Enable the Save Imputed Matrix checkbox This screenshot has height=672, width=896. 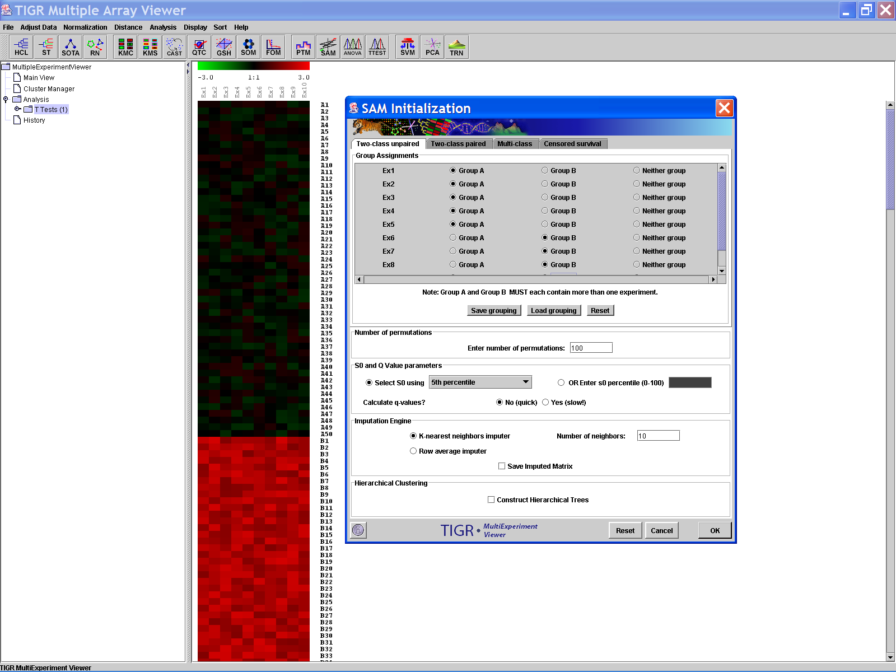[x=502, y=466]
